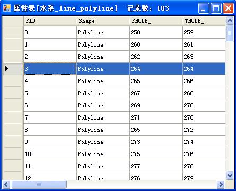236x191 pixels.
Task: Click FNODE_ cell with value 277
Action: 156,166
